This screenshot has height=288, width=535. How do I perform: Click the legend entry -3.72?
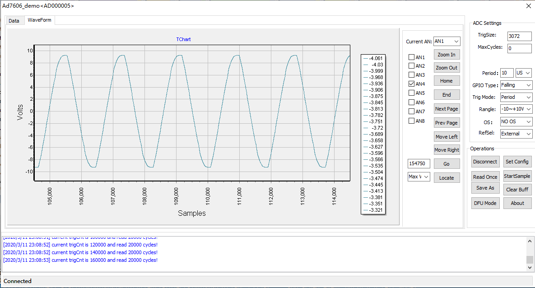tap(373, 128)
